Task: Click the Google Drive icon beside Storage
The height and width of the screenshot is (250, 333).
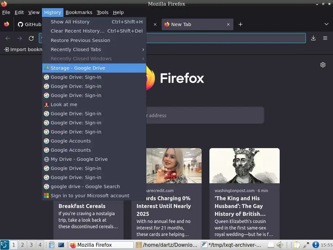Action: [46, 68]
